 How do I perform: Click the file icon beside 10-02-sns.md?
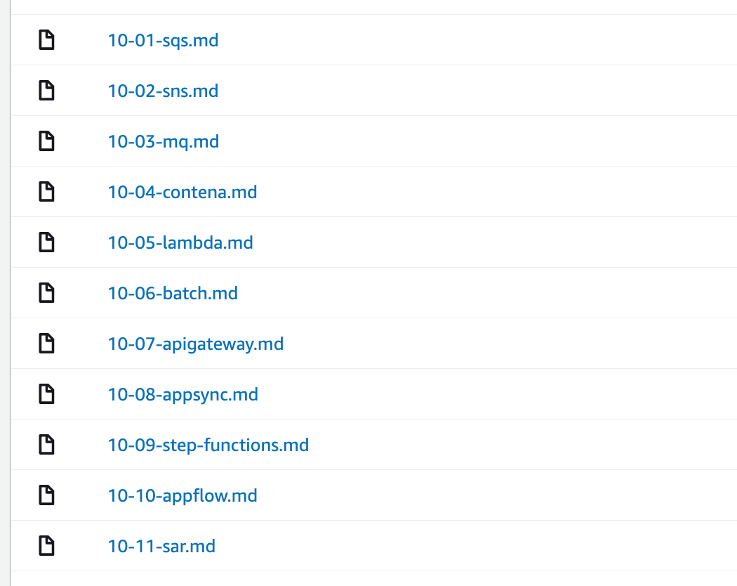(x=46, y=91)
